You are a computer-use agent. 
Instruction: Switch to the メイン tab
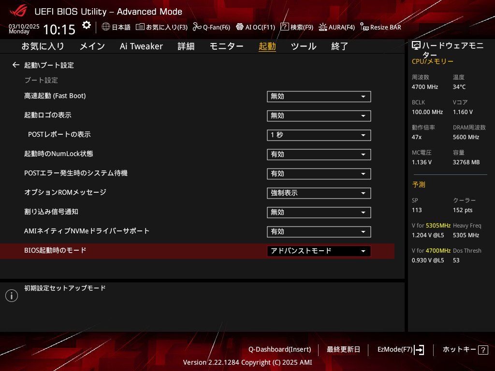pyautogui.click(x=92, y=46)
